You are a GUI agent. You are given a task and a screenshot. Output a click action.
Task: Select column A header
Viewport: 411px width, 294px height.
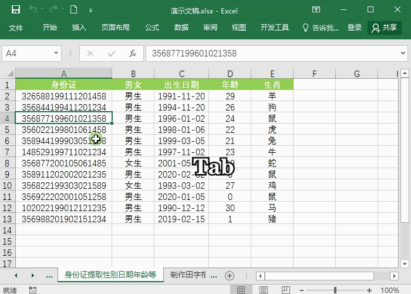63,73
